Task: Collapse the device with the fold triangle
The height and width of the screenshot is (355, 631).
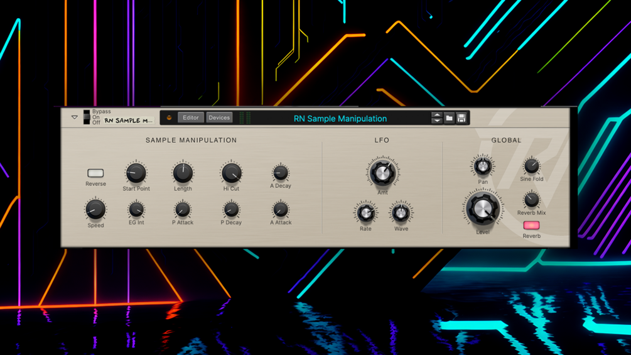Action: (75, 117)
